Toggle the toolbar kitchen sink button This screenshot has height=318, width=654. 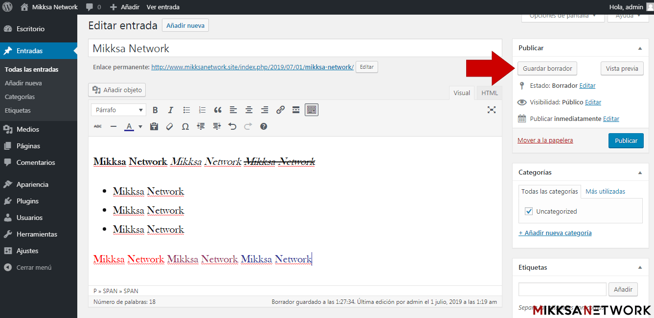pyautogui.click(x=312, y=110)
